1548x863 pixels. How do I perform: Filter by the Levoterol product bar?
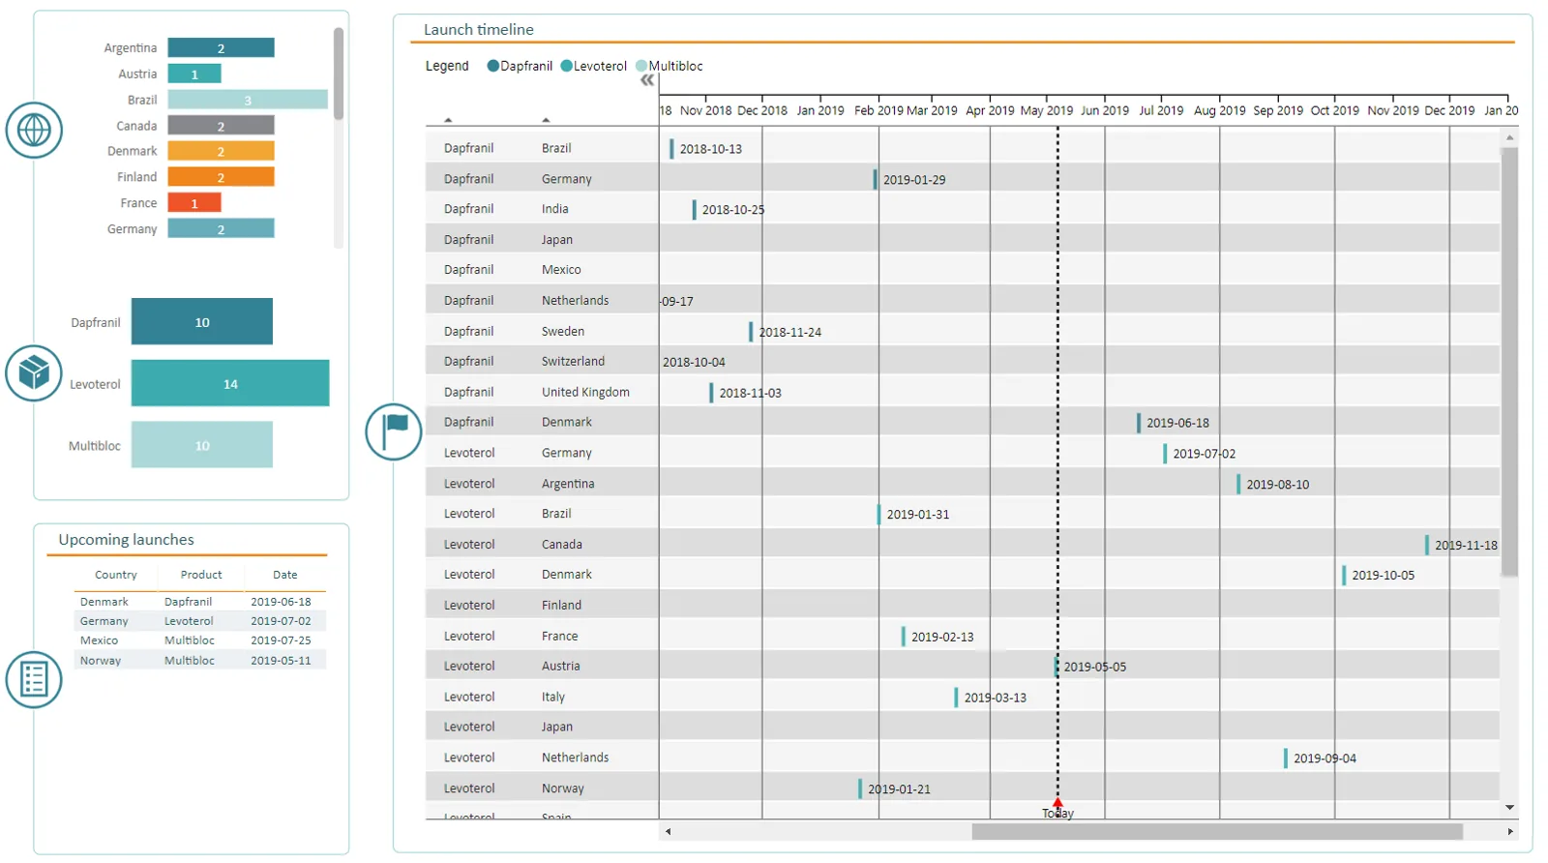coord(230,383)
